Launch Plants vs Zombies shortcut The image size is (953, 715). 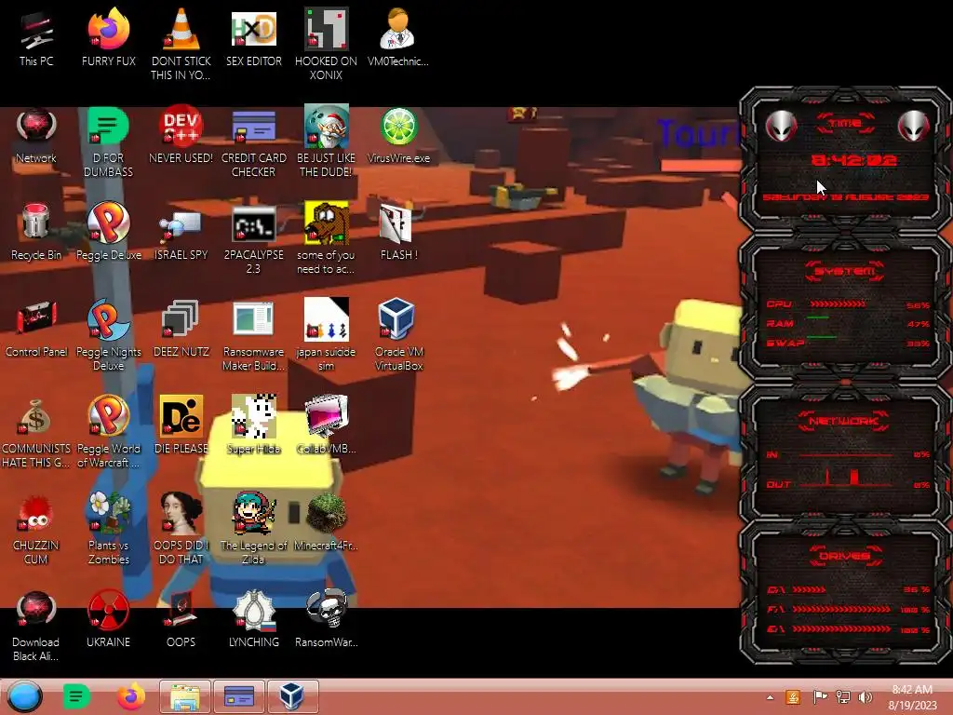(x=109, y=529)
